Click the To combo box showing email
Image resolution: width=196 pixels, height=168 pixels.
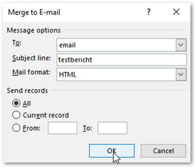point(122,45)
